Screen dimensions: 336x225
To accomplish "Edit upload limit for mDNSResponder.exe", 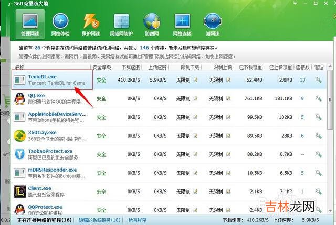I will tap(228, 173).
